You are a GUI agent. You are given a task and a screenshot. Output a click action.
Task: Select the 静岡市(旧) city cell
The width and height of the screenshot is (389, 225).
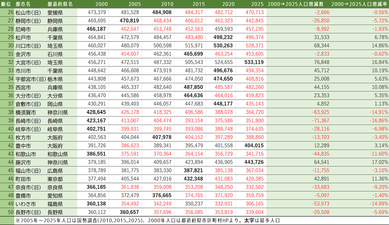click(28, 21)
